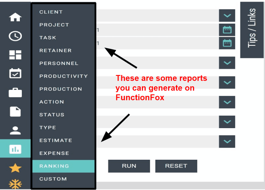Open the Tips / Links side tab
Viewport: 265px width, 190px height.
(252, 30)
